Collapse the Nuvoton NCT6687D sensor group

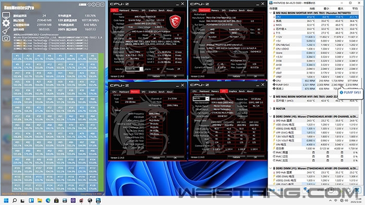[271, 13]
